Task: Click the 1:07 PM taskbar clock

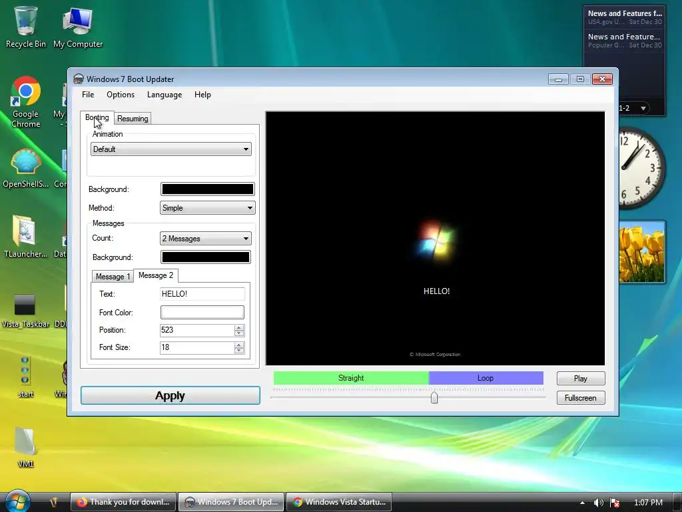Action: 648,503
